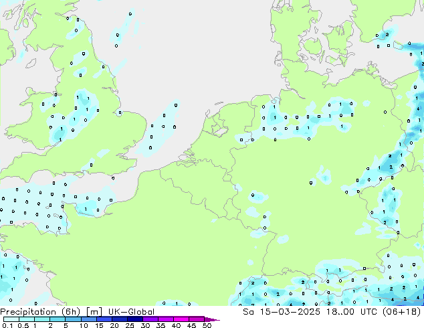Image resolution: width=424 pixels, height=328 pixels.
Task: Click the 0.1–0.5 legend color swatch
Action: (11, 319)
